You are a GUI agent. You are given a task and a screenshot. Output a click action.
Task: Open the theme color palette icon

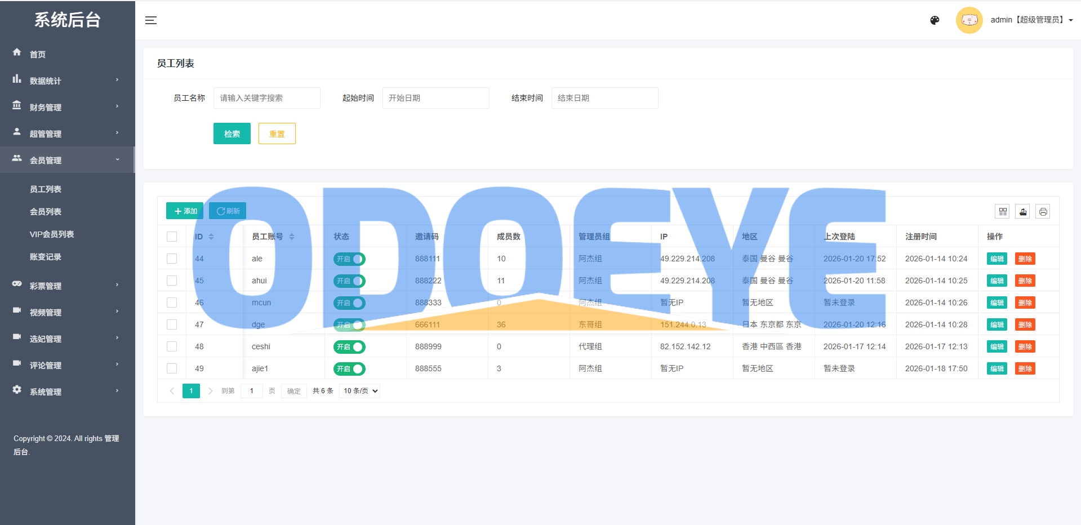click(935, 20)
